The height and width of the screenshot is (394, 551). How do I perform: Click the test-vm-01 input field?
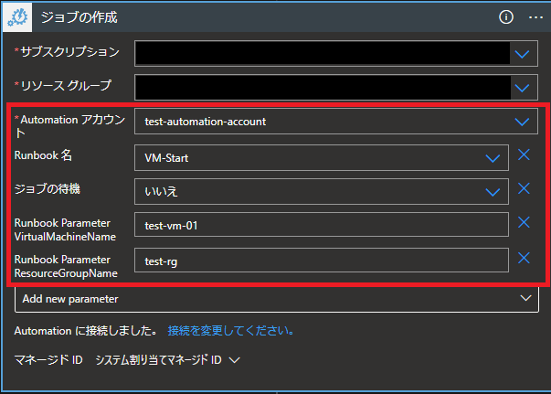[x=322, y=225]
